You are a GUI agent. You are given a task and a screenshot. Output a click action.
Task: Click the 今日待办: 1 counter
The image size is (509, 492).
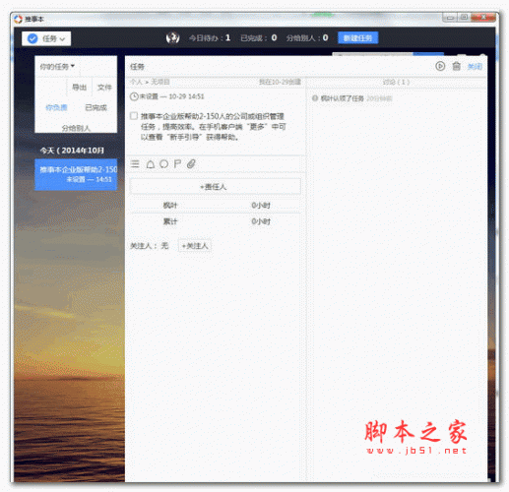tap(210, 38)
